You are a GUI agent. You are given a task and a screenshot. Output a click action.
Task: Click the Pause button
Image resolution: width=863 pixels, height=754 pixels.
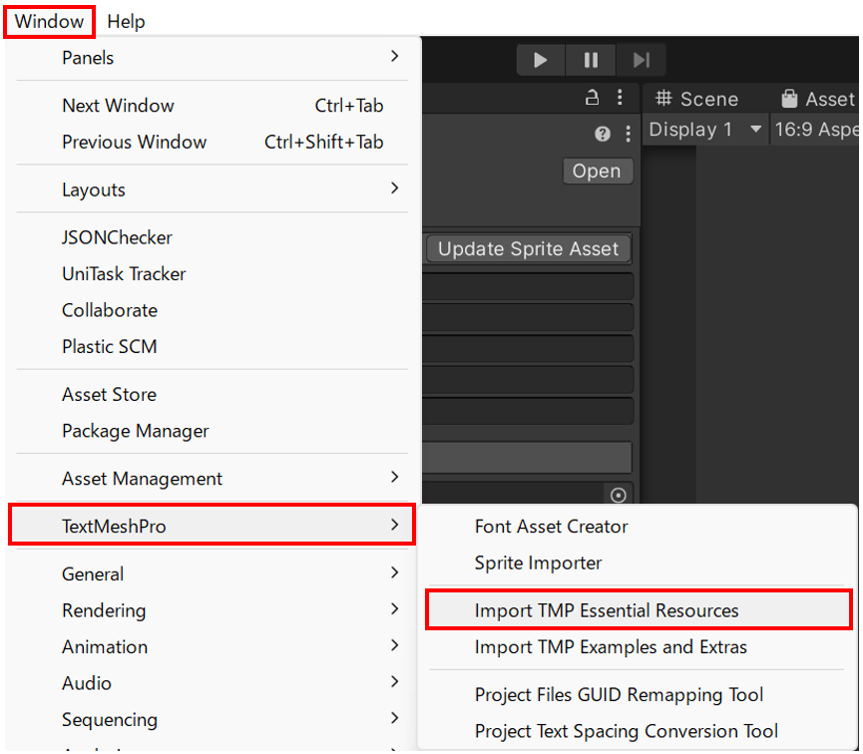click(591, 60)
